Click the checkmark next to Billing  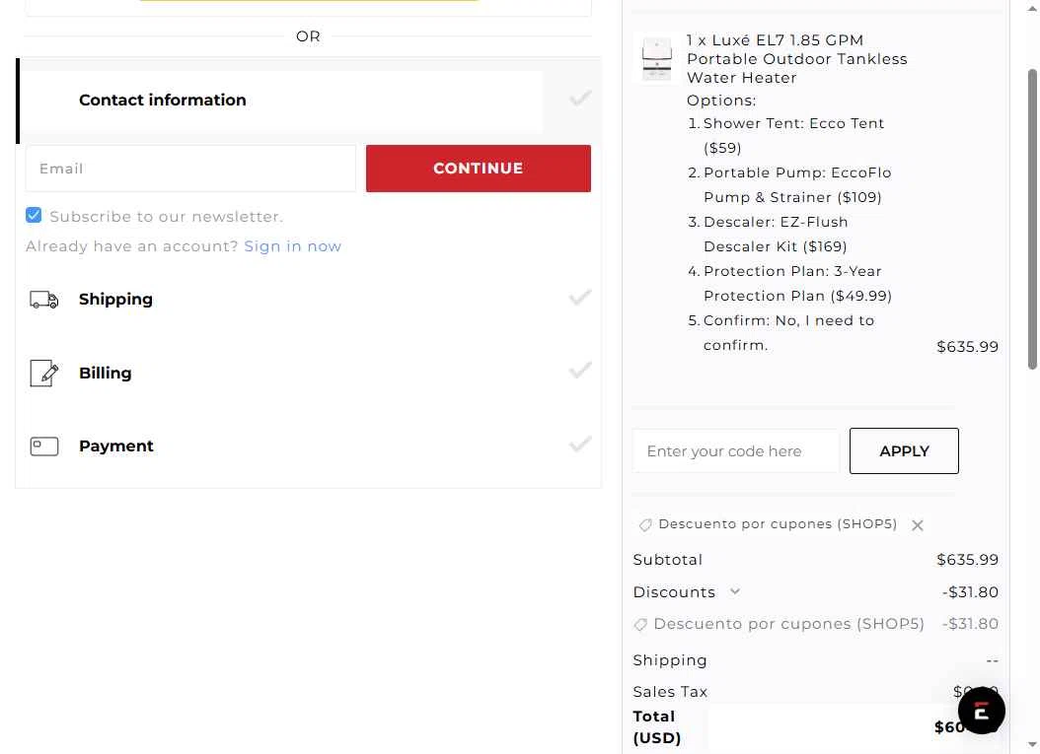[579, 371]
